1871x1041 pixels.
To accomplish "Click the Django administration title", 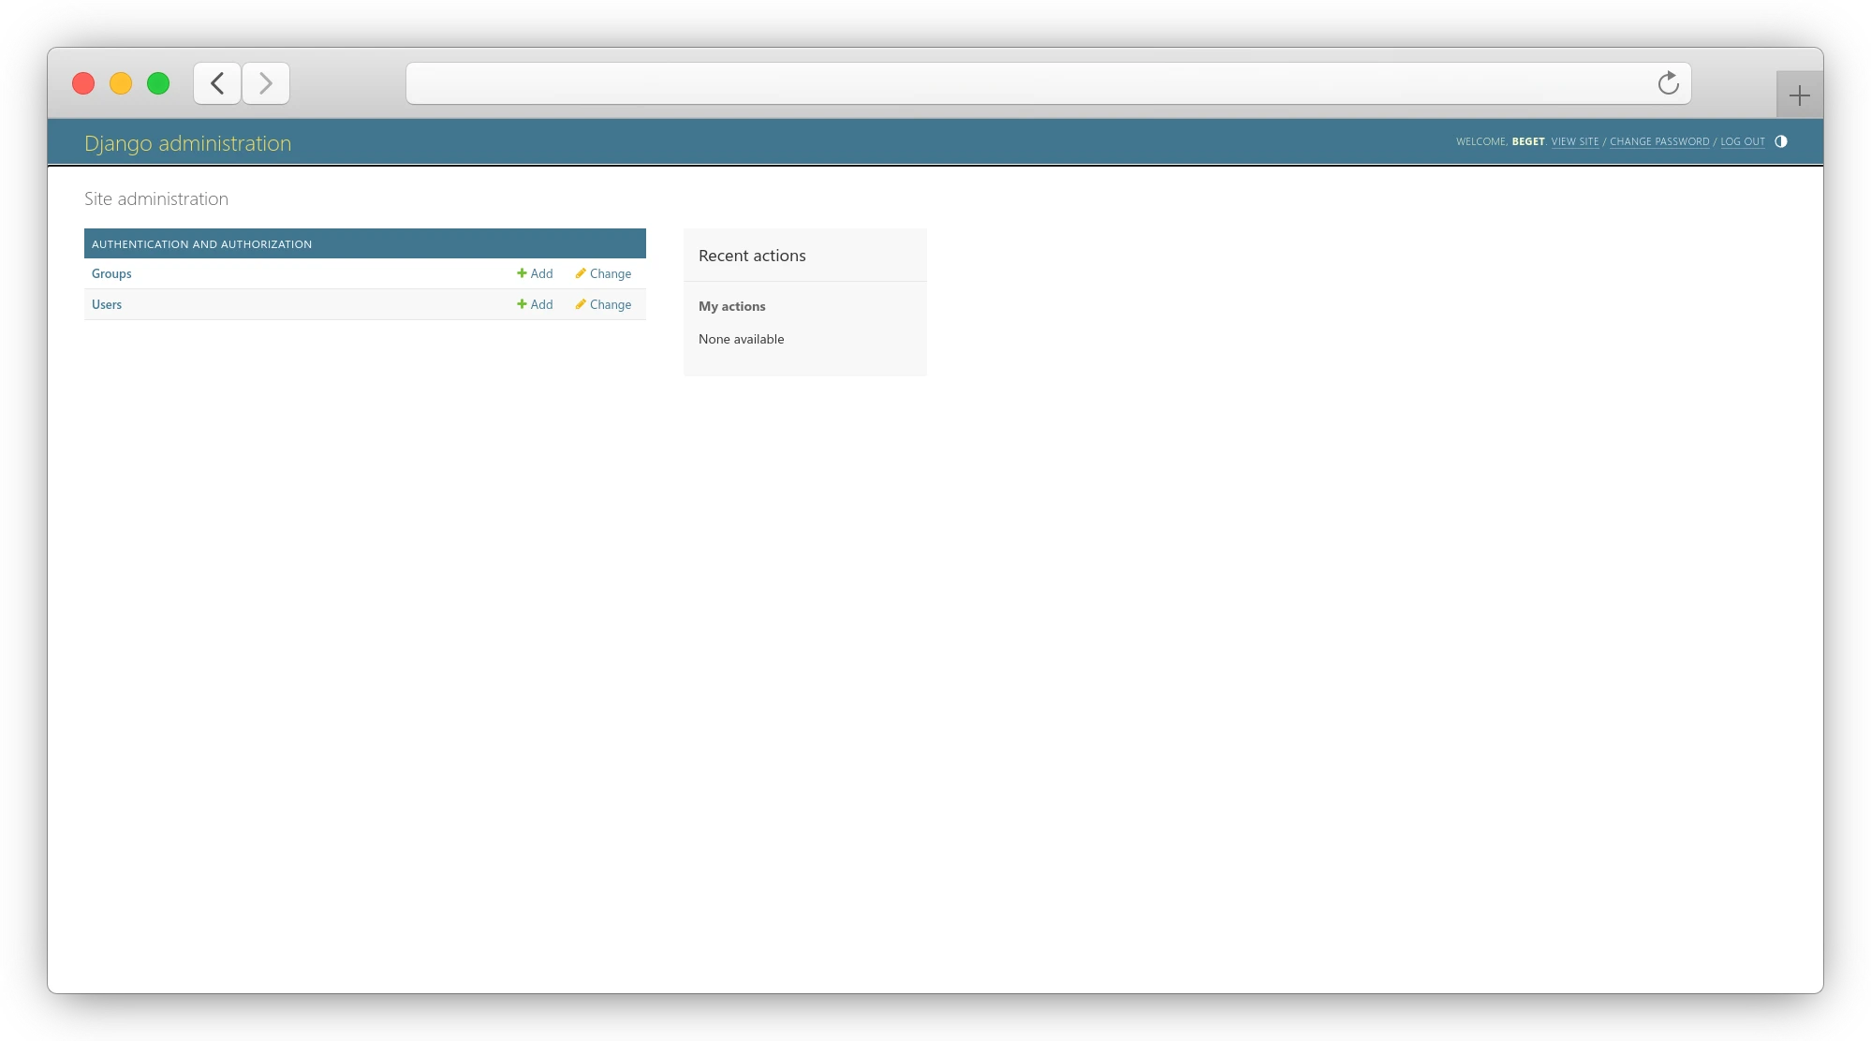I will click(187, 143).
